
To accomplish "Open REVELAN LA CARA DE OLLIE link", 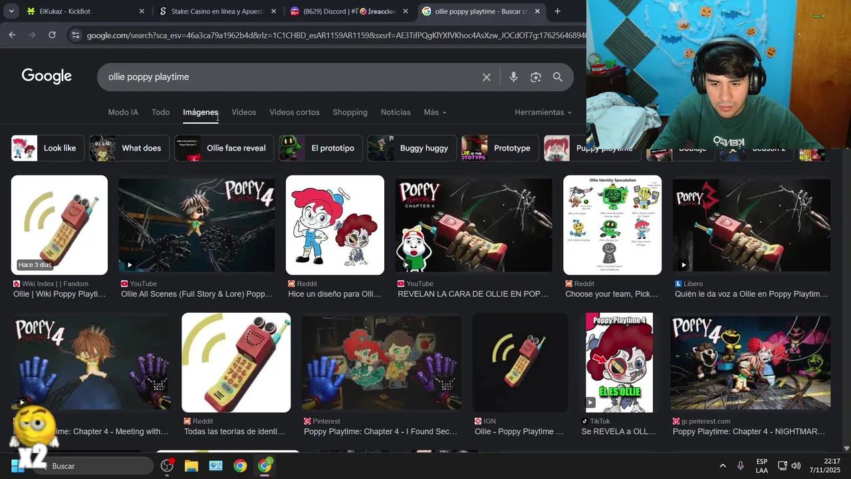I will click(473, 294).
